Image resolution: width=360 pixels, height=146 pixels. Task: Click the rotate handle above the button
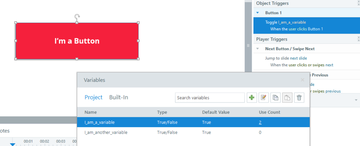pyautogui.click(x=77, y=17)
